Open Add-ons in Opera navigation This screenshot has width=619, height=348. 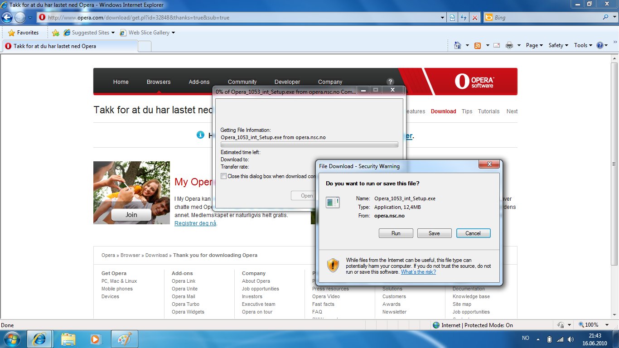199,82
